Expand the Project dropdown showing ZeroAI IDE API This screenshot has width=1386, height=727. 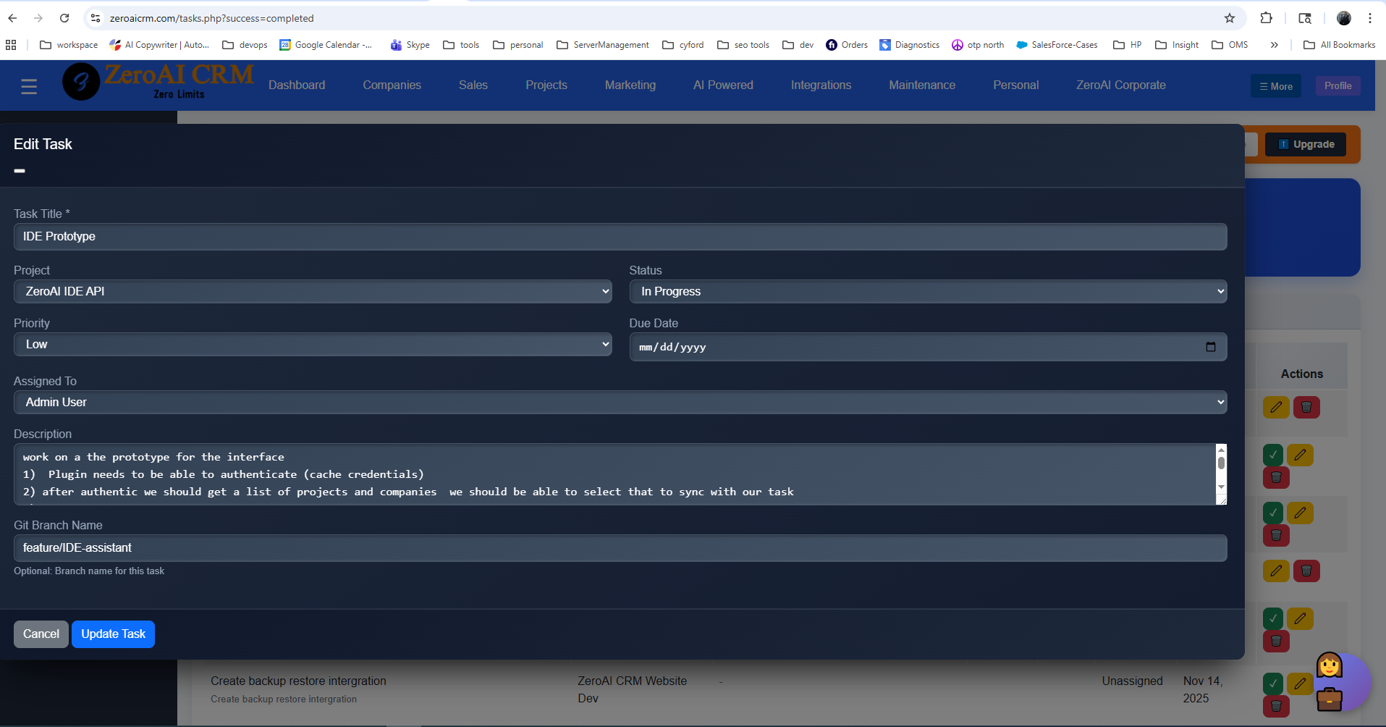point(313,291)
